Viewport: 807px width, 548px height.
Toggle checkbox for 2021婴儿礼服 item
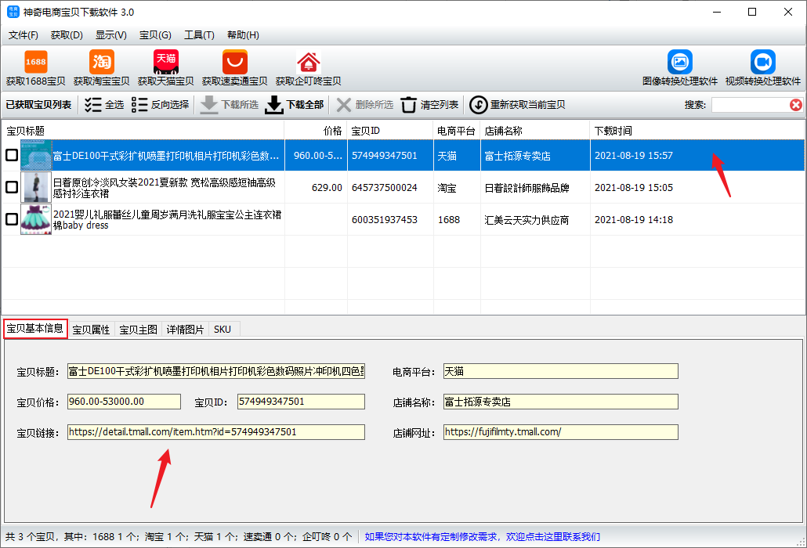(x=12, y=219)
